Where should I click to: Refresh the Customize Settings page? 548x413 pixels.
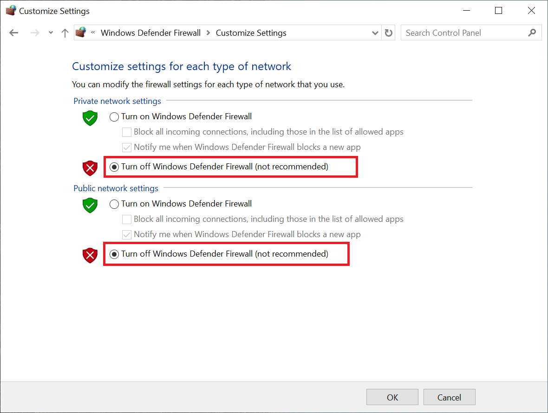[388, 33]
